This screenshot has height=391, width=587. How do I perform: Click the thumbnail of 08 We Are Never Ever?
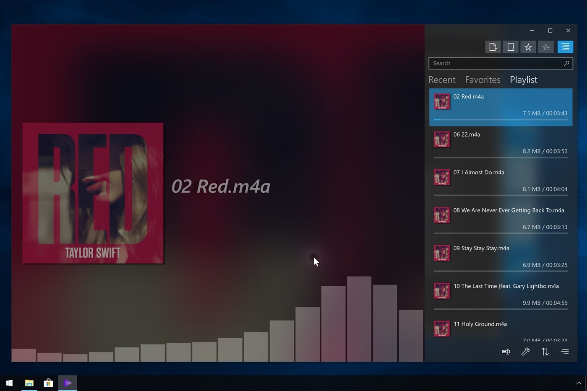tap(442, 215)
